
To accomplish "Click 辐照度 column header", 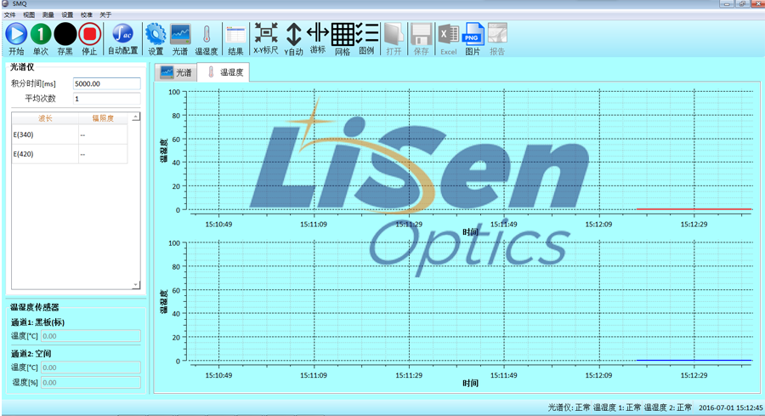I will pos(103,118).
